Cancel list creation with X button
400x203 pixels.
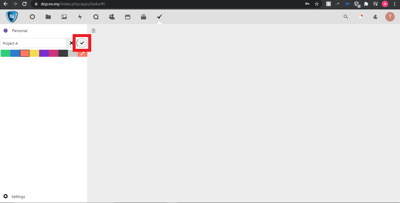tap(71, 43)
